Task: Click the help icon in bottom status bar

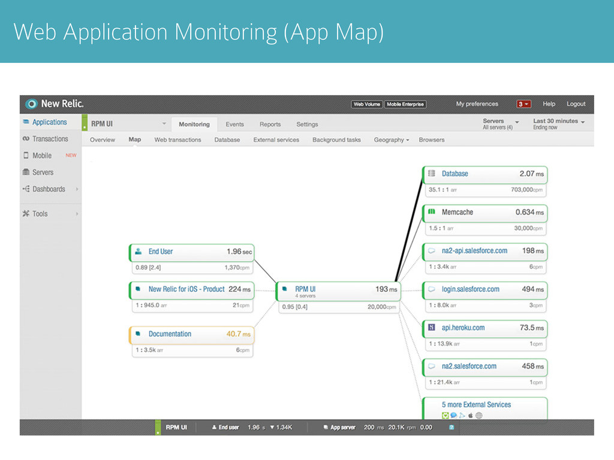Action: [452, 427]
